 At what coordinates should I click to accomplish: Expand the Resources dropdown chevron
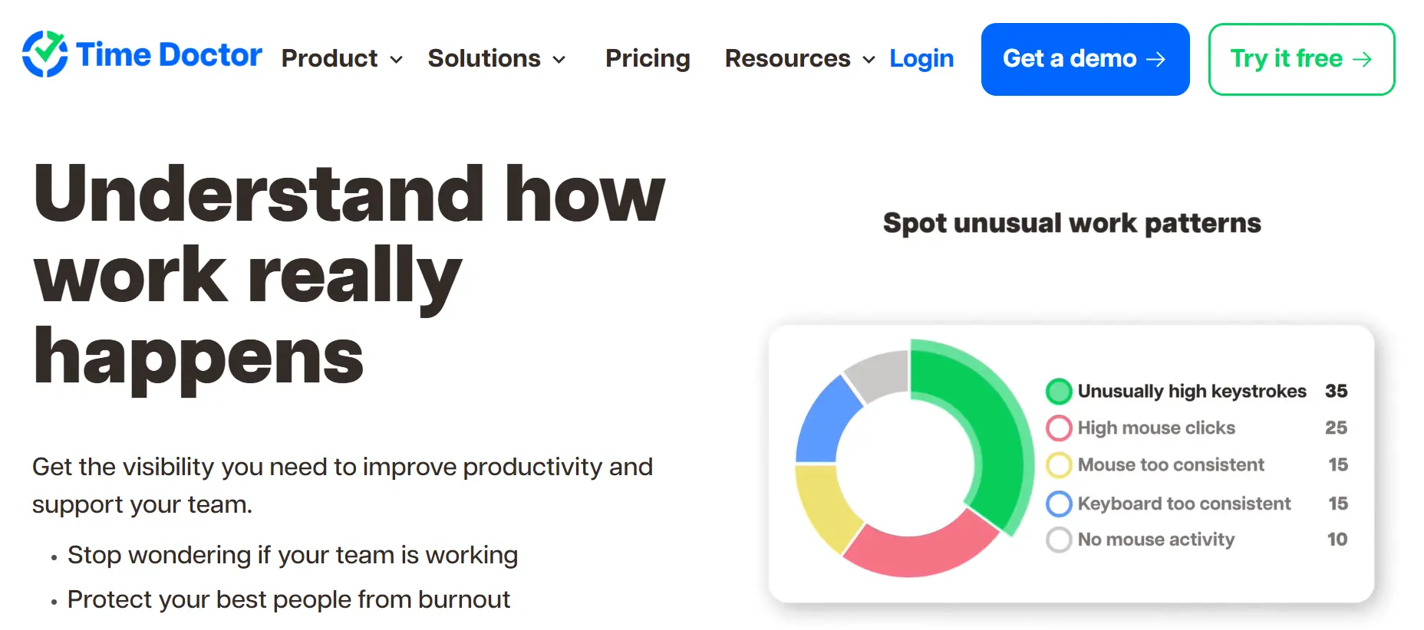(869, 60)
